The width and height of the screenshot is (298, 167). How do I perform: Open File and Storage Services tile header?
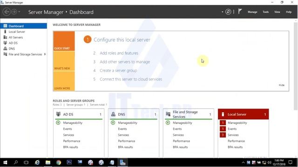point(189,114)
